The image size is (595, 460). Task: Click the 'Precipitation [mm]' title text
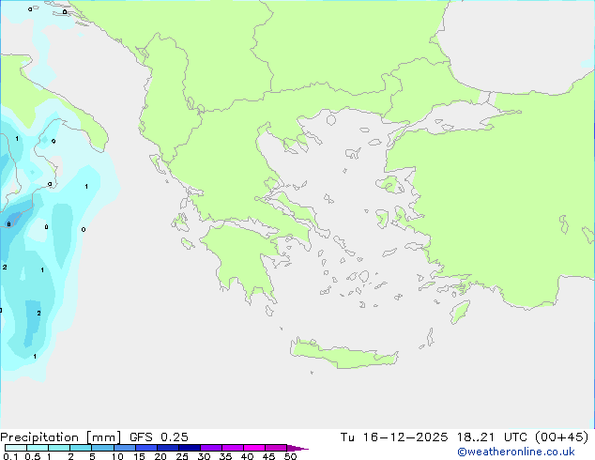click(60, 437)
